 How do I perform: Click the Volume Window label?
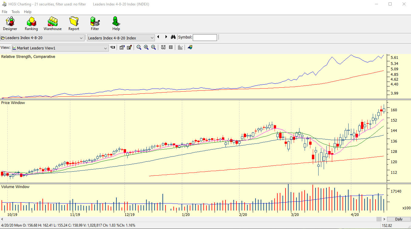pyautogui.click(x=15, y=187)
